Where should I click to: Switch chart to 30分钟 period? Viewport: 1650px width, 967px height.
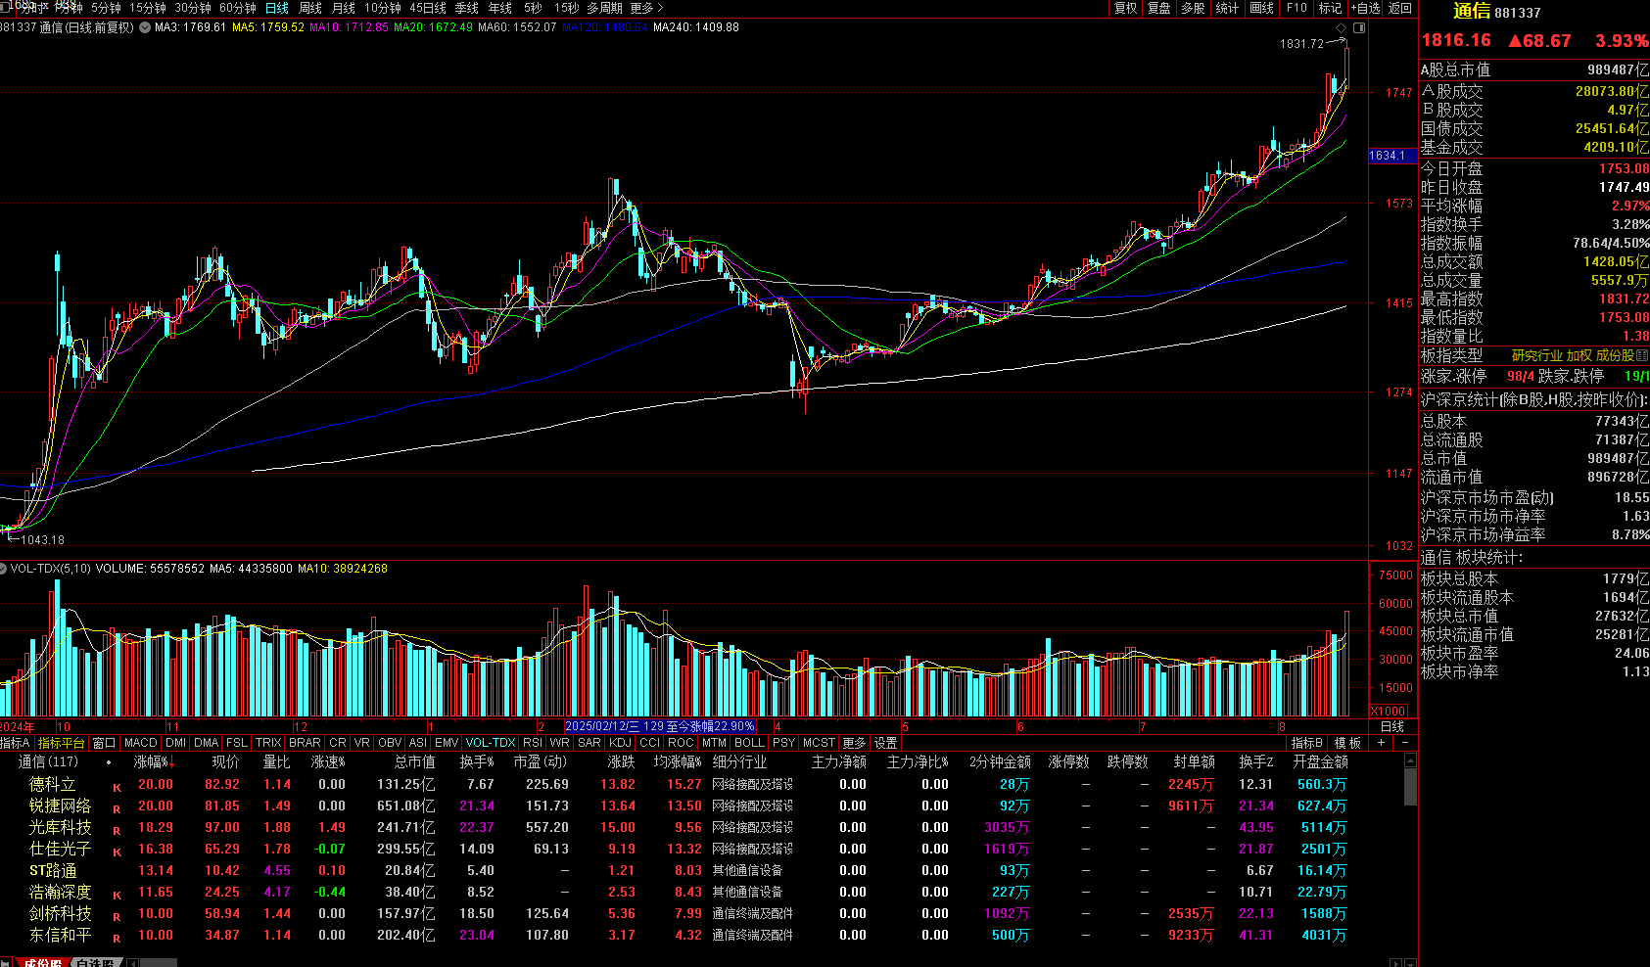click(193, 8)
